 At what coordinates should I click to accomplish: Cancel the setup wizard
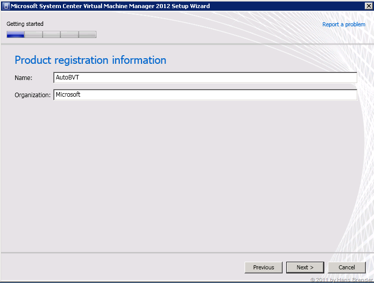[x=347, y=267]
